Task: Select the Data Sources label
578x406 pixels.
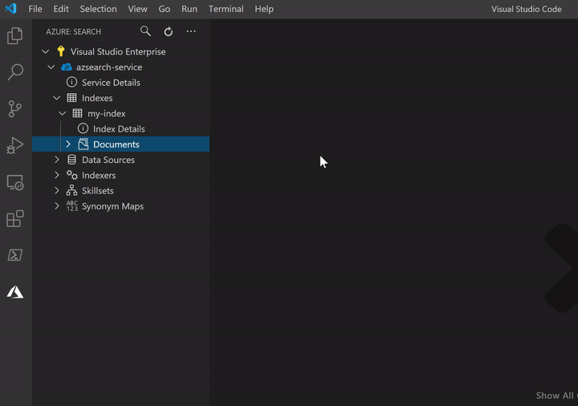Action: coord(108,160)
